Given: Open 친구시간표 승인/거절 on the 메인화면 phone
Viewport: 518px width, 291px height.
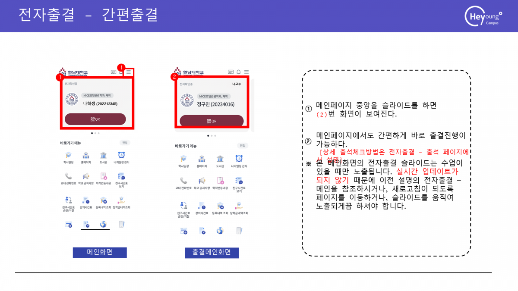Looking at the screenshot, I should pyautogui.click(x=69, y=204).
